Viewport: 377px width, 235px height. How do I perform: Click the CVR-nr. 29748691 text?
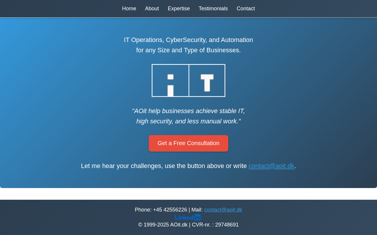pyautogui.click(x=215, y=225)
